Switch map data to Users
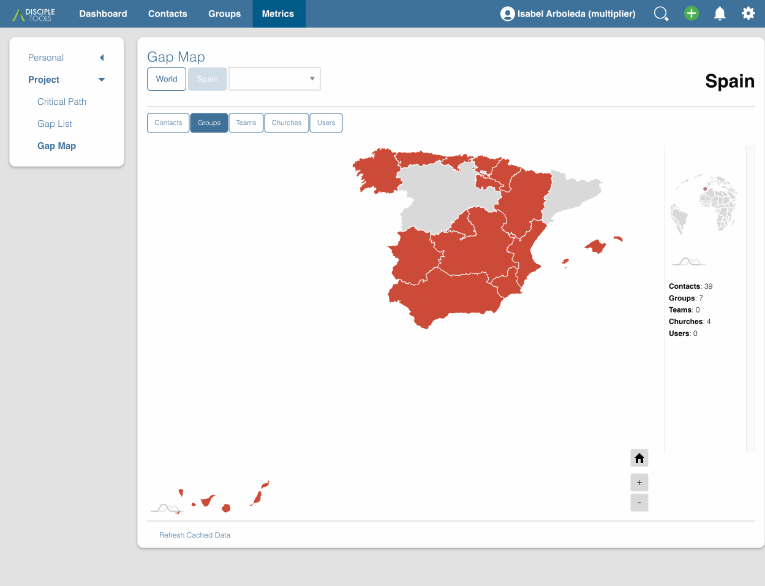This screenshot has width=765, height=586. [x=326, y=123]
